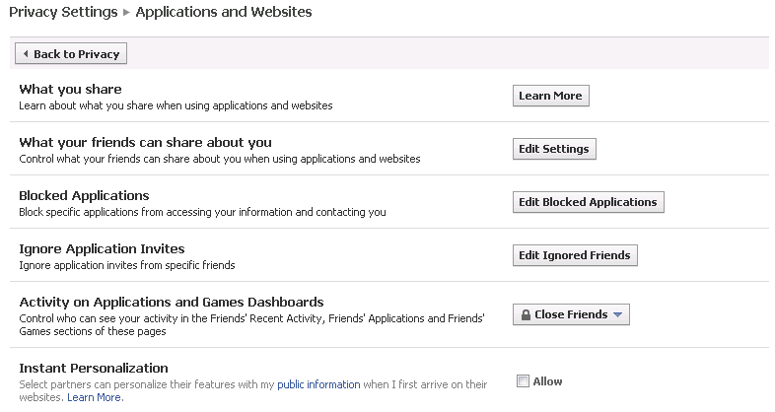
Task: Click the Activity on Applications and Games Dashboards heading
Action: tap(172, 302)
